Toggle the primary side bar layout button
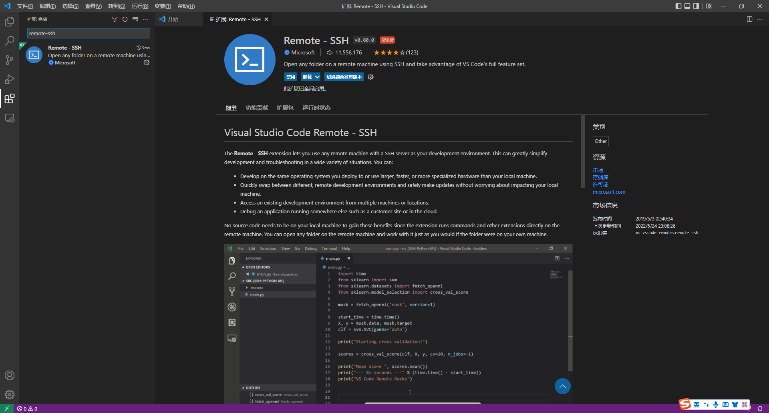Viewport: 769px width, 413px height. 678,6
